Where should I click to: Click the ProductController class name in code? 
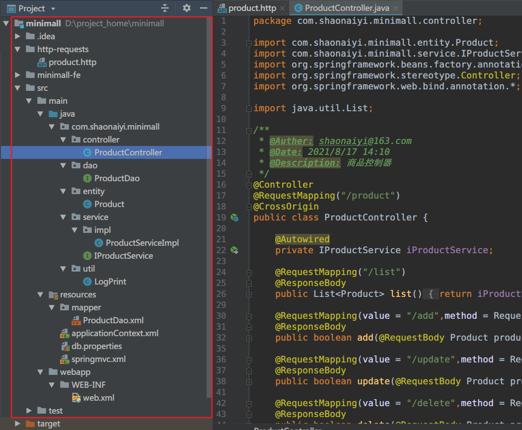pyautogui.click(x=371, y=217)
